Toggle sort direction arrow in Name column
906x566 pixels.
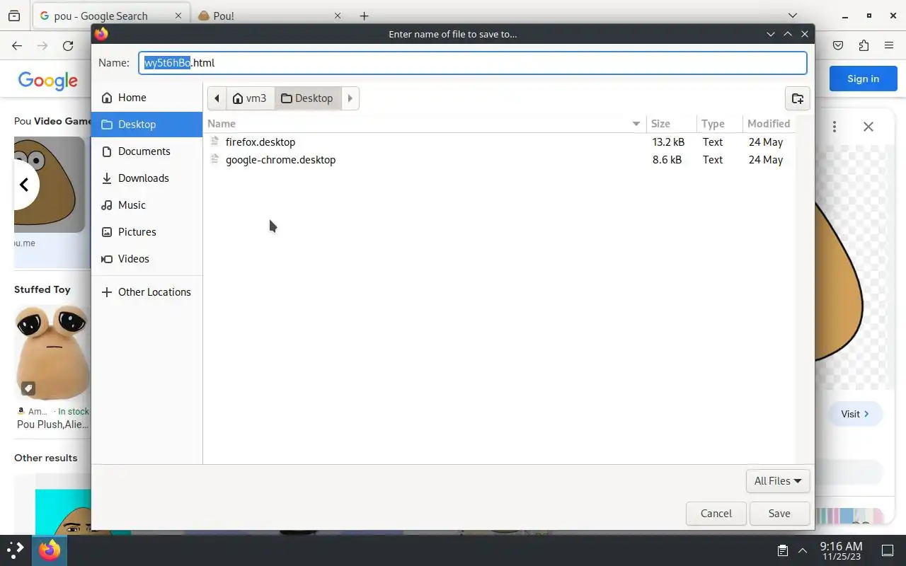636,124
